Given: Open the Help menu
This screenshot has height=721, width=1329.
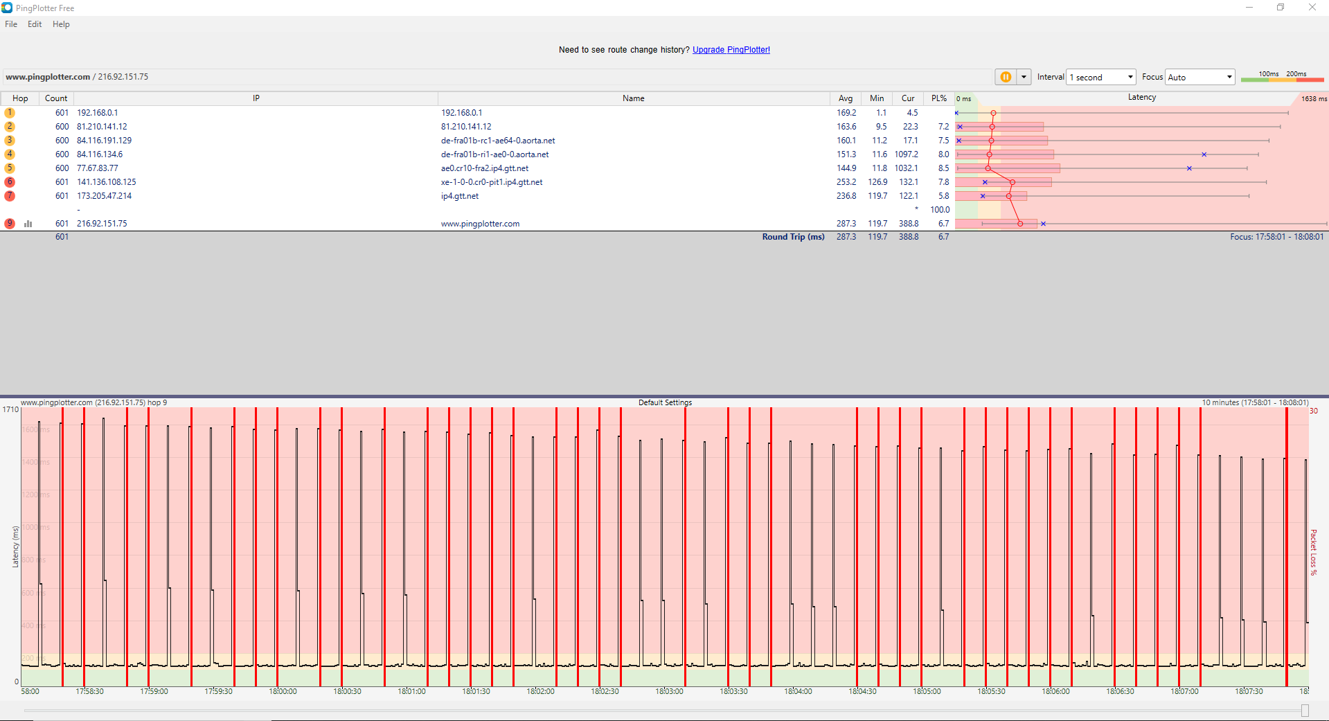Looking at the screenshot, I should [61, 24].
